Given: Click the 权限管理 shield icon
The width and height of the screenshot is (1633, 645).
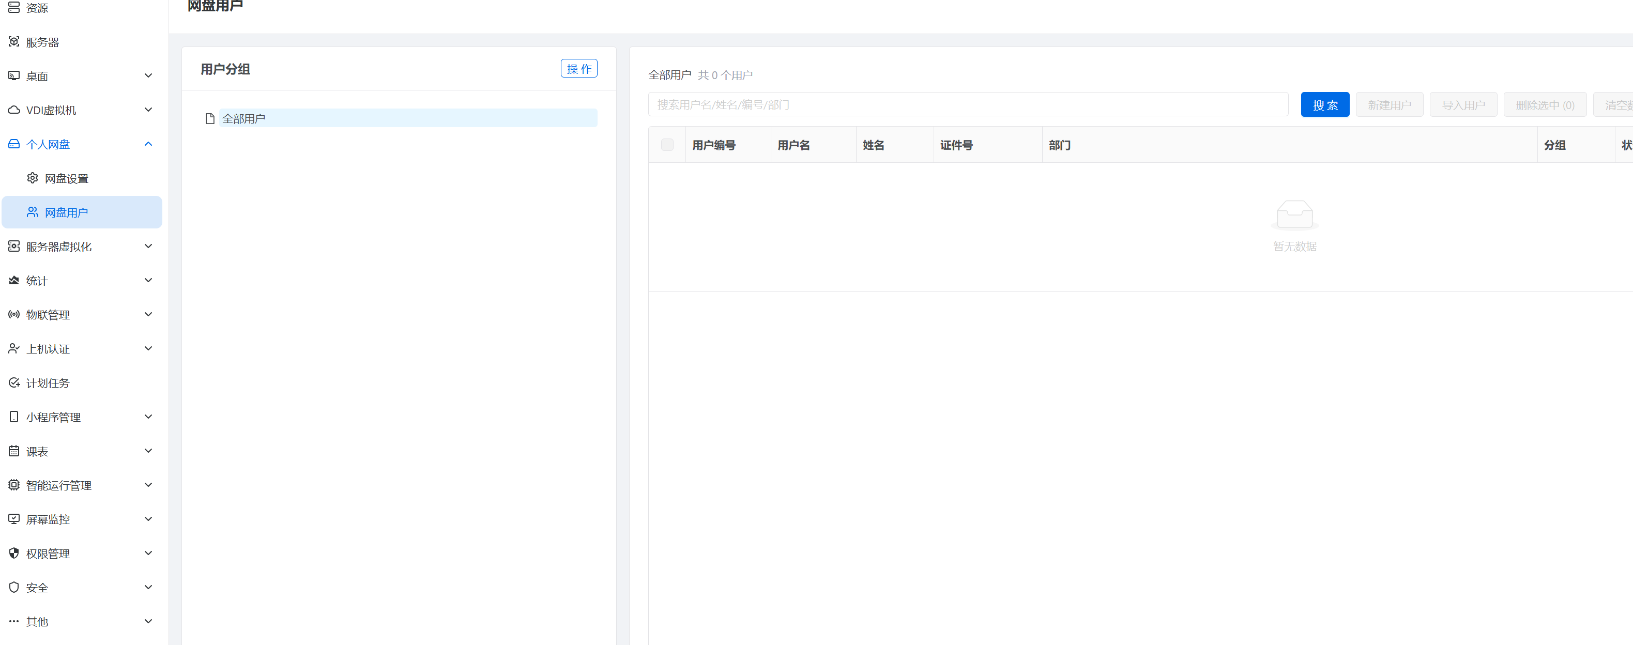Looking at the screenshot, I should [14, 553].
